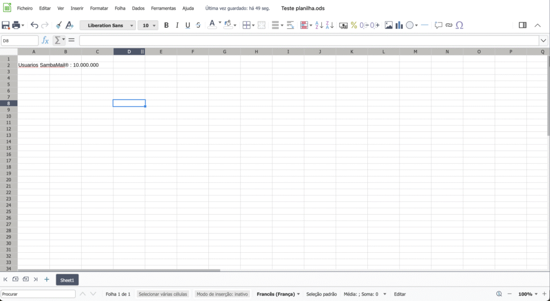Open the function wizard fx icon
550x301 pixels.
[45, 40]
